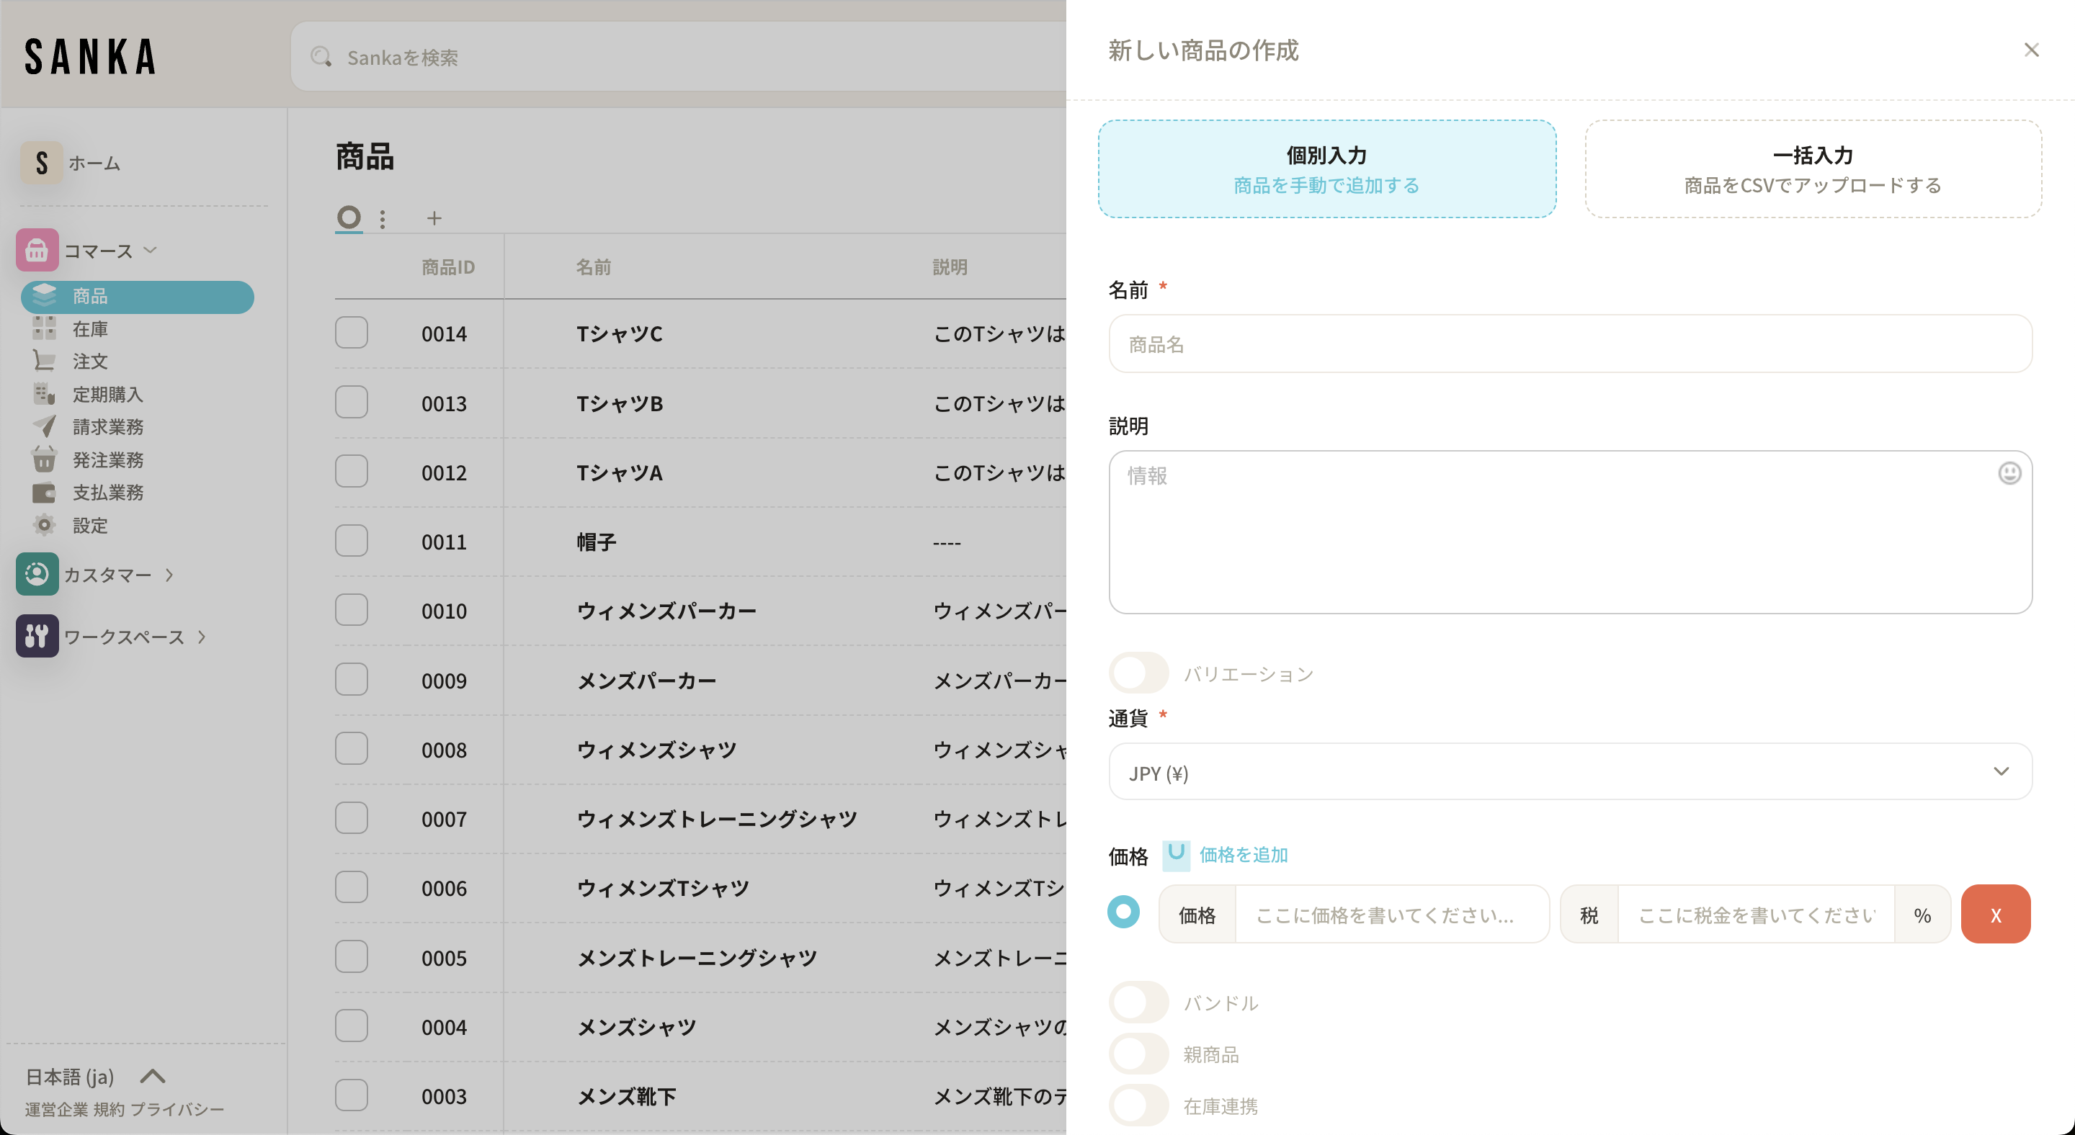Click the 価格を追加 link
This screenshot has width=2075, height=1135.
point(1244,855)
